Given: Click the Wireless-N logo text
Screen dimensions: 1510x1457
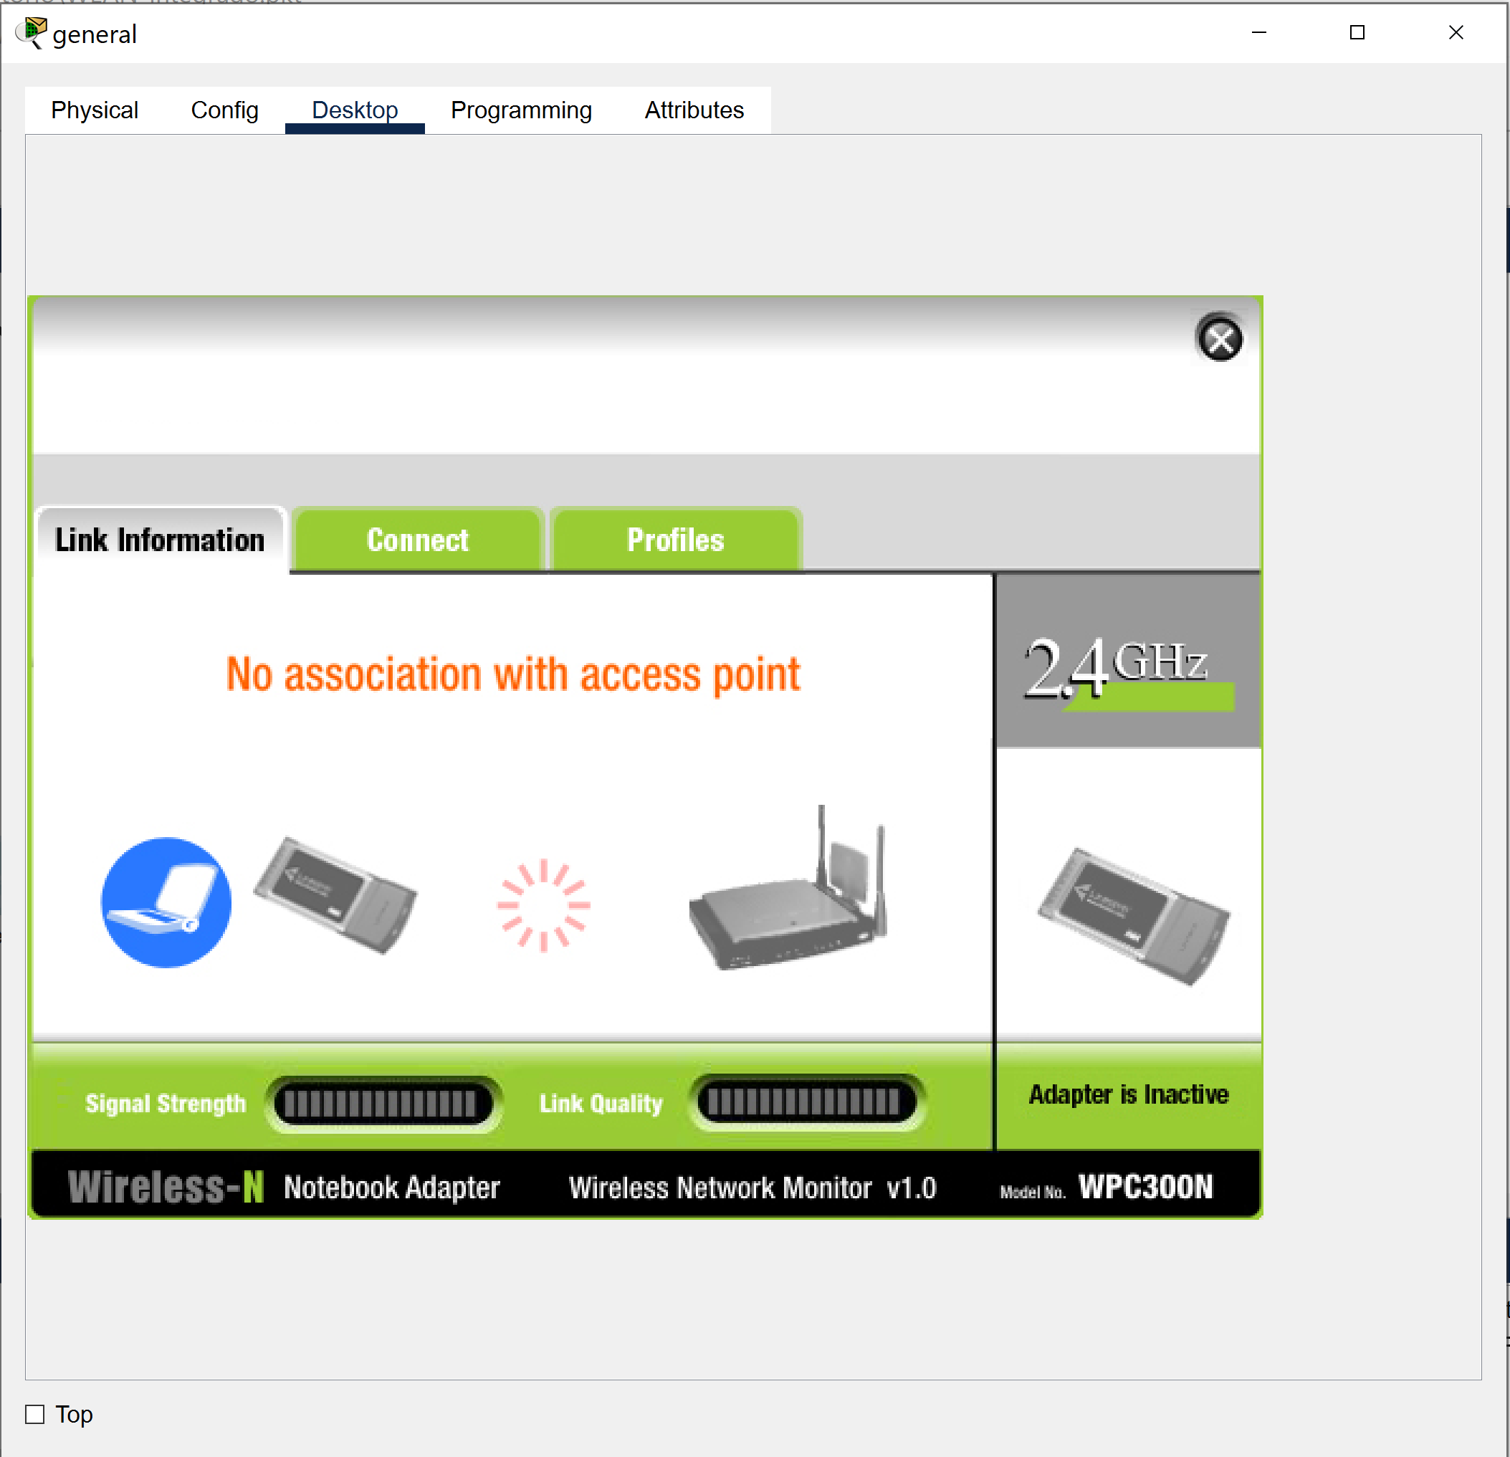Looking at the screenshot, I should [166, 1187].
